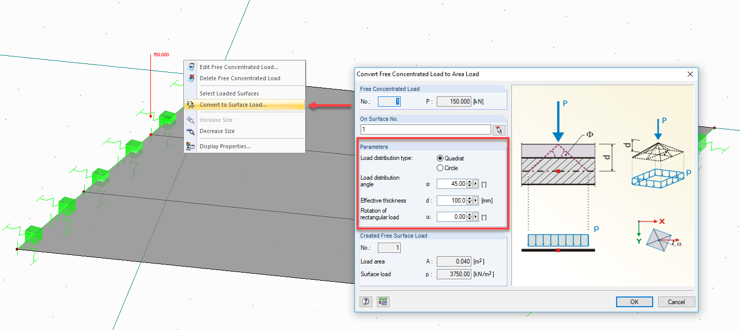The width and height of the screenshot is (740, 330).
Task: Close the Convert Free Concentrated Load dialog
Action: (690, 74)
